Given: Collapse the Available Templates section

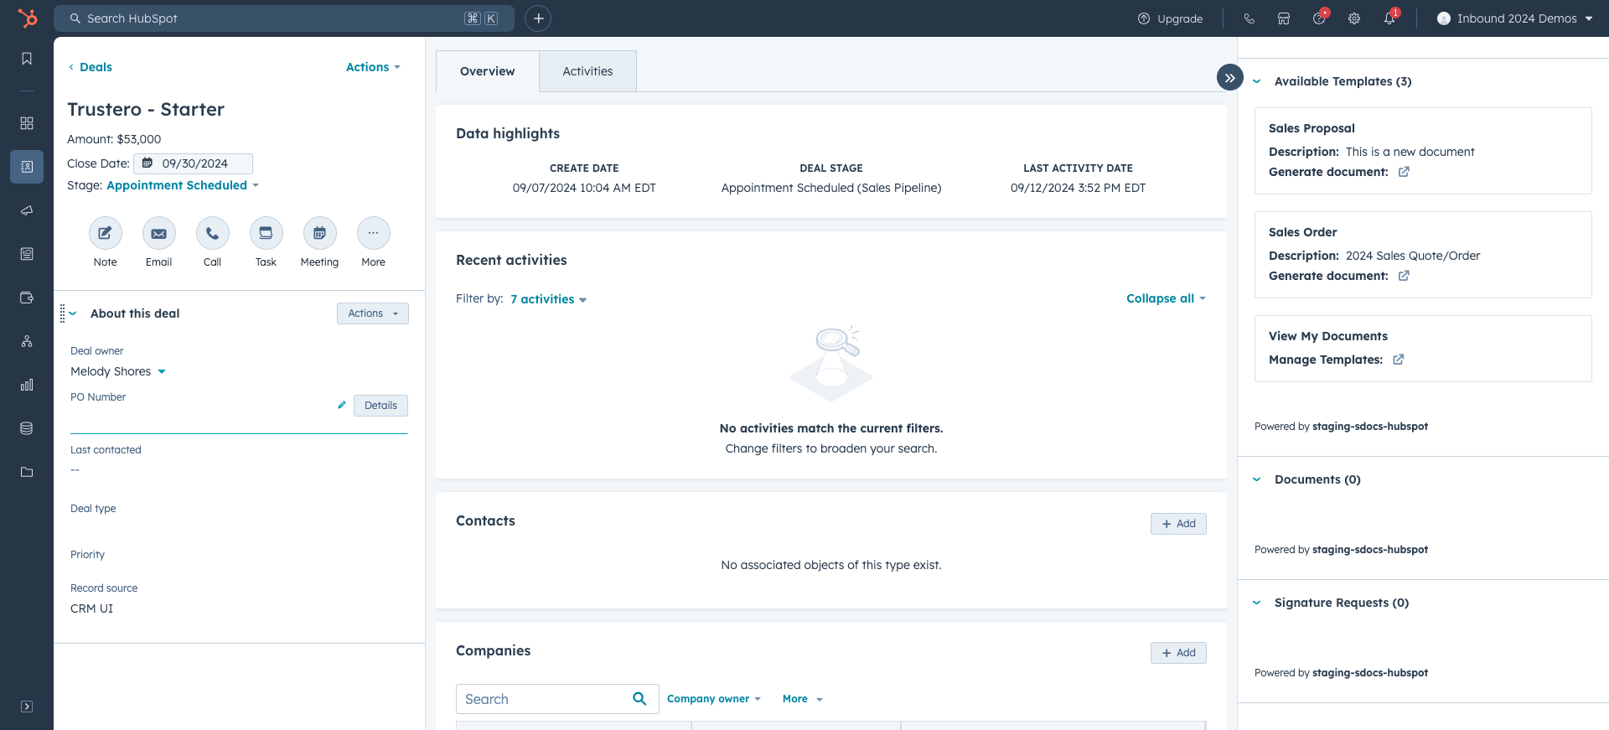Looking at the screenshot, I should 1257,81.
